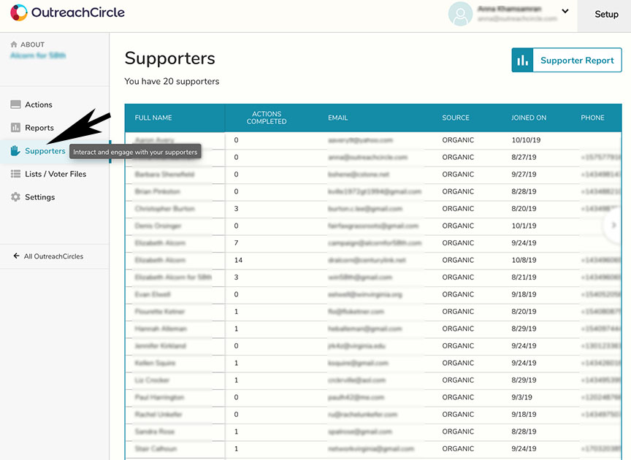The height and width of the screenshot is (460, 631).
Task: Click the joined date 8/21/19
Action: click(524, 277)
